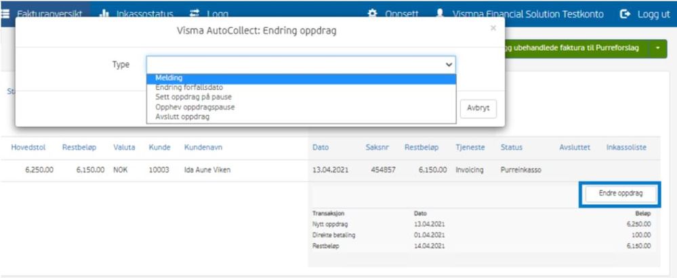The height and width of the screenshot is (278, 677).
Task: Click the Inkassostatus bar chart icon
Action: [104, 14]
